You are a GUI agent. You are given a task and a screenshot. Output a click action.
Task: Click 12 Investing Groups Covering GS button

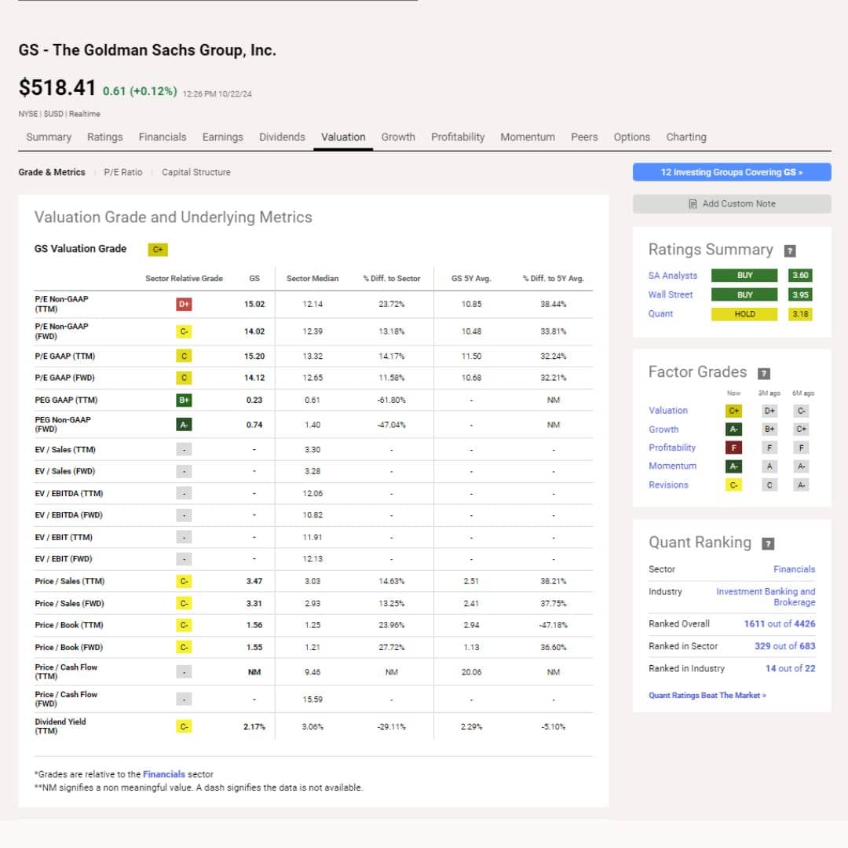coord(732,172)
